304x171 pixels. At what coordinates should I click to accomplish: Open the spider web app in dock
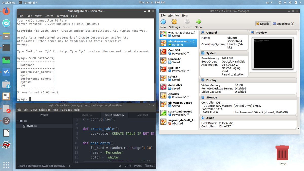[x=6, y=145]
